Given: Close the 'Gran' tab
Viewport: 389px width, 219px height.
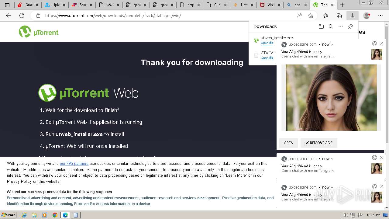Looking at the screenshot, I should click(x=37, y=5).
